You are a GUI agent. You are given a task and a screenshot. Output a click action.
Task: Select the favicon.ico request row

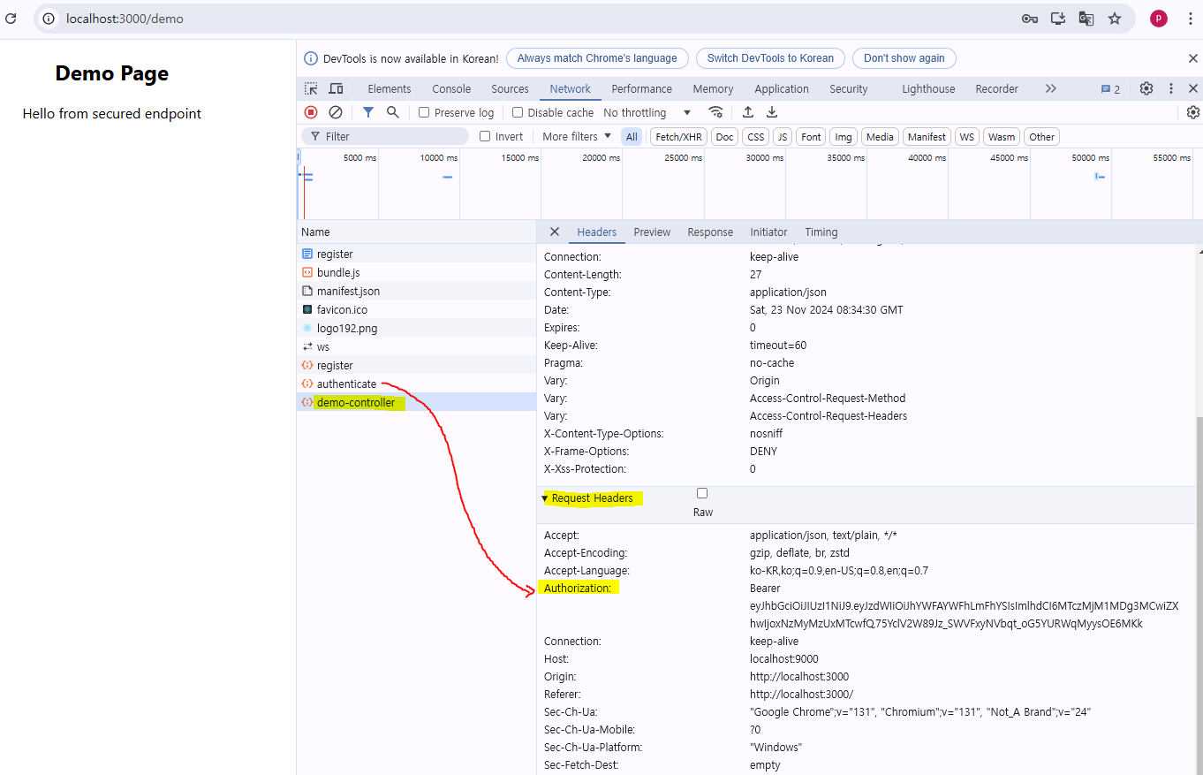(x=417, y=309)
